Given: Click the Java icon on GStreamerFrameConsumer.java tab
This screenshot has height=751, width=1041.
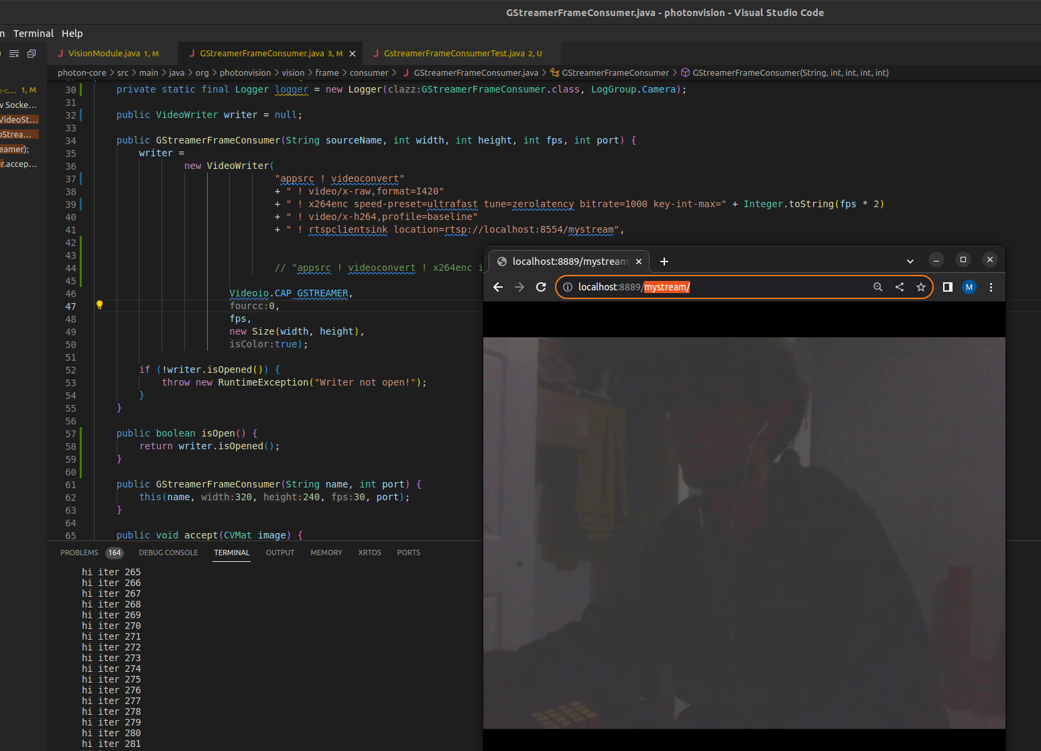Looking at the screenshot, I should click(192, 53).
